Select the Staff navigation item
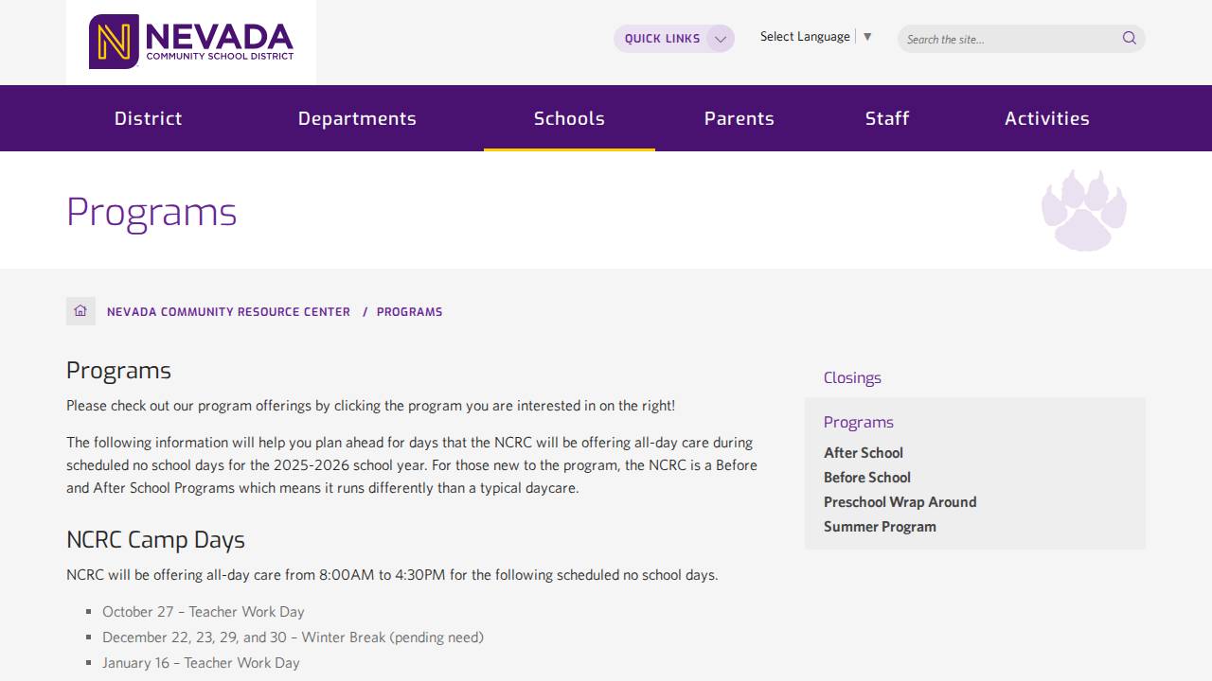Viewport: 1212px width, 681px height. click(x=887, y=118)
